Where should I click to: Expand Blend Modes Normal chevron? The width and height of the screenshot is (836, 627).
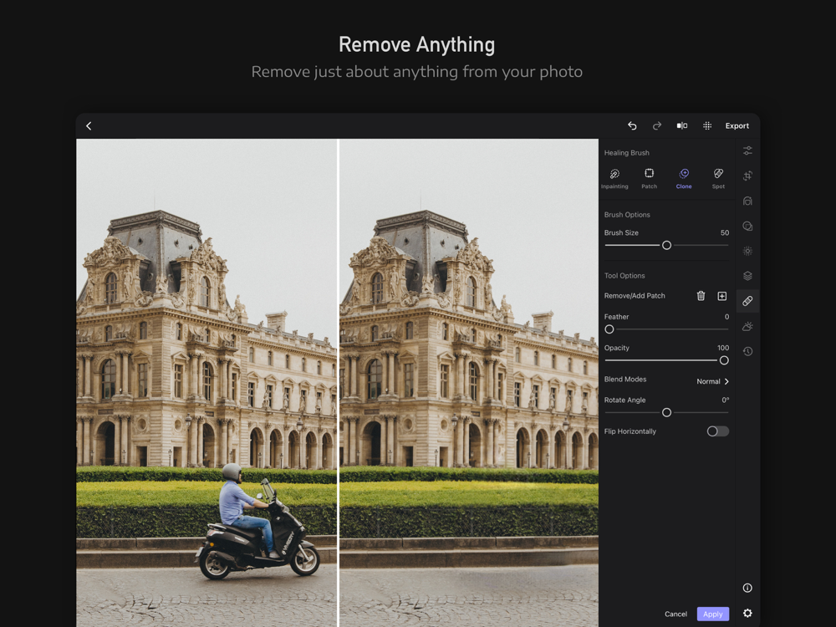726,381
